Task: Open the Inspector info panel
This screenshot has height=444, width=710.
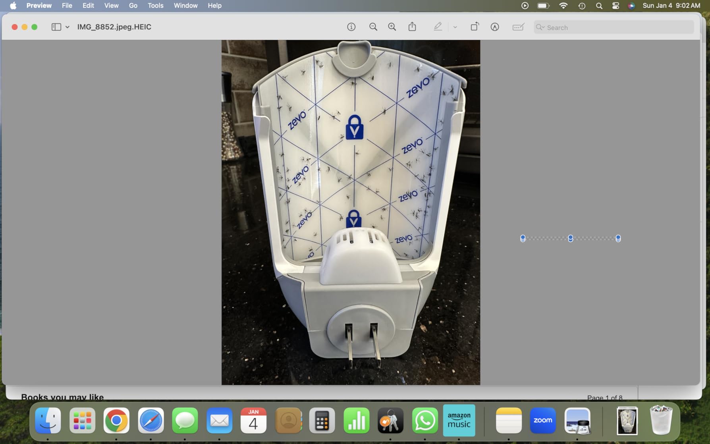Action: tap(351, 27)
